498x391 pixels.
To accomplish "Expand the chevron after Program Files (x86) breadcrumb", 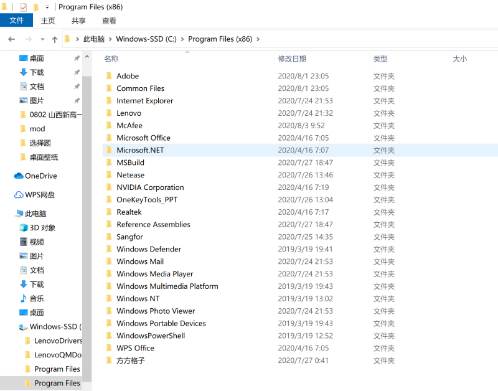I will [x=258, y=39].
